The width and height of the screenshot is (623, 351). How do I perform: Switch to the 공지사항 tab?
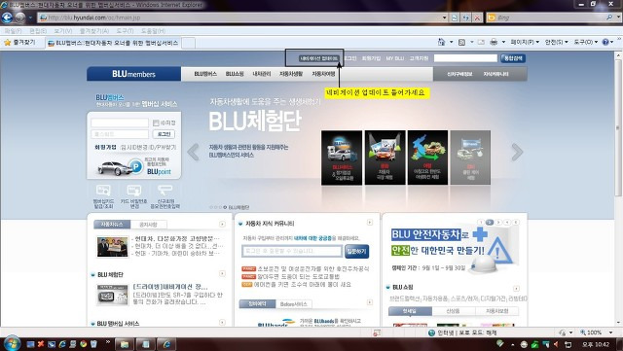coord(148,225)
